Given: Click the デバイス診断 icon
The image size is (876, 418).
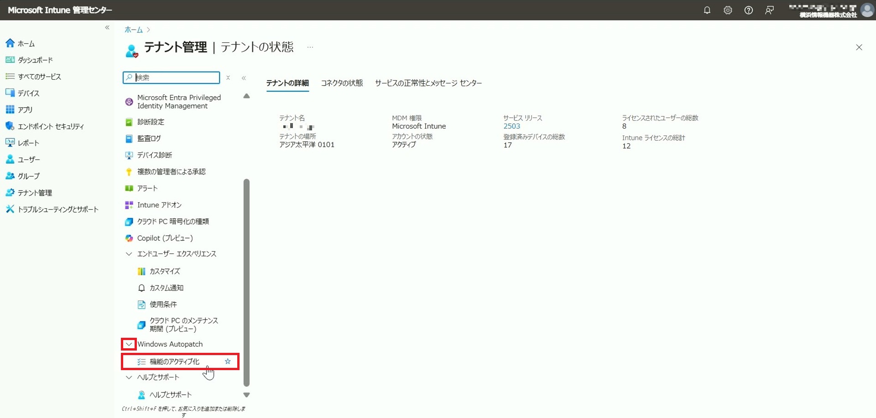Looking at the screenshot, I should click(x=129, y=155).
